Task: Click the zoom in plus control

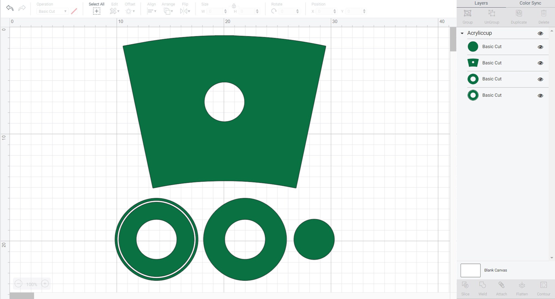Action: click(x=45, y=284)
